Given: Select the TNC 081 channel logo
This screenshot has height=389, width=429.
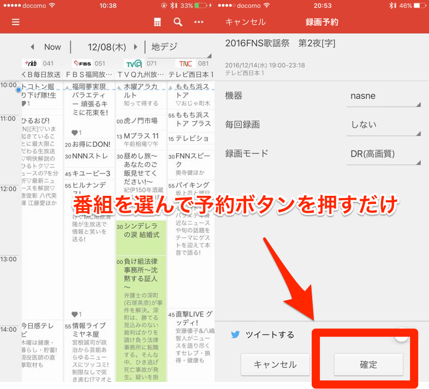Looking at the screenshot, I should pos(185,63).
